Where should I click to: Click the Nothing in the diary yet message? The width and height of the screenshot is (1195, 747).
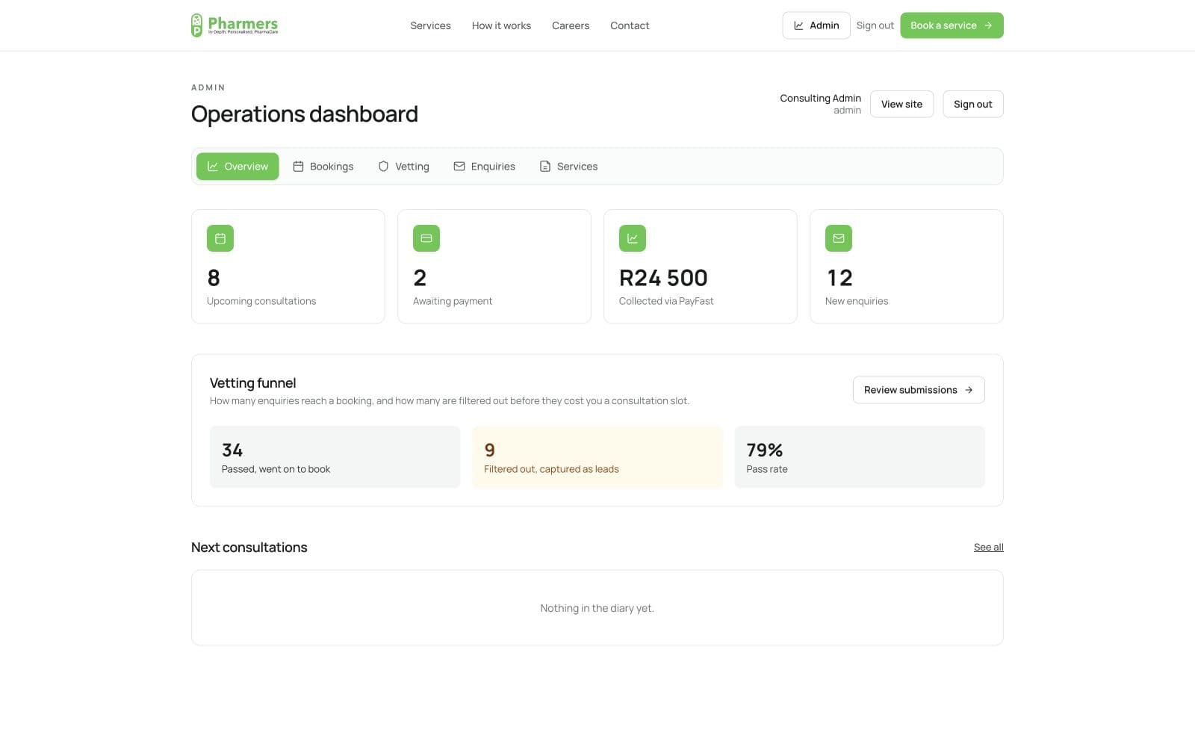597,608
